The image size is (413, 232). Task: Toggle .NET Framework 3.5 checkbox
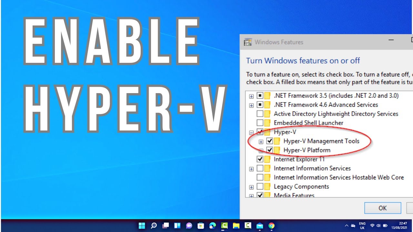[260, 96]
